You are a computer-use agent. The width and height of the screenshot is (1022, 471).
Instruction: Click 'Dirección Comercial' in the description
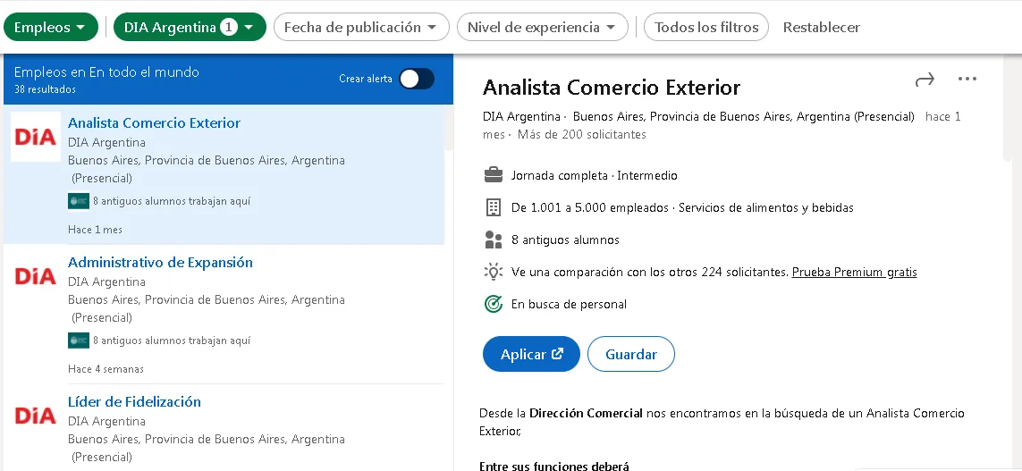pos(586,413)
